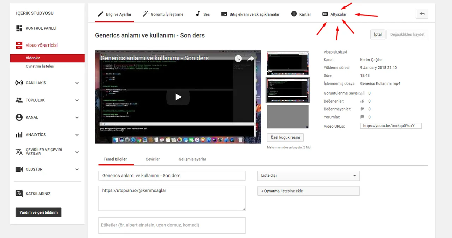Screen dimensions: 452x238
Task: Expand the Topluluk section
Action: click(77, 100)
